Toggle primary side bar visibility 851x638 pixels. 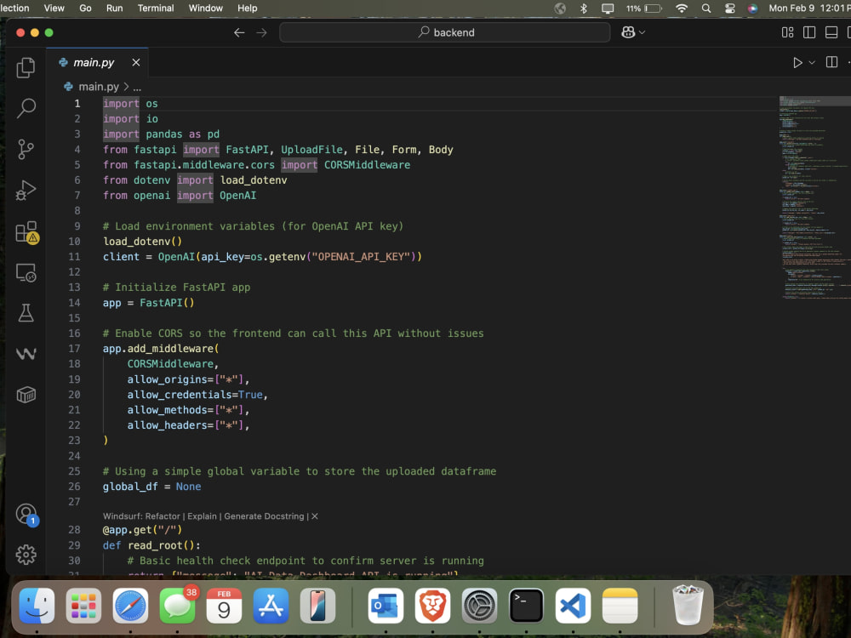tap(809, 32)
